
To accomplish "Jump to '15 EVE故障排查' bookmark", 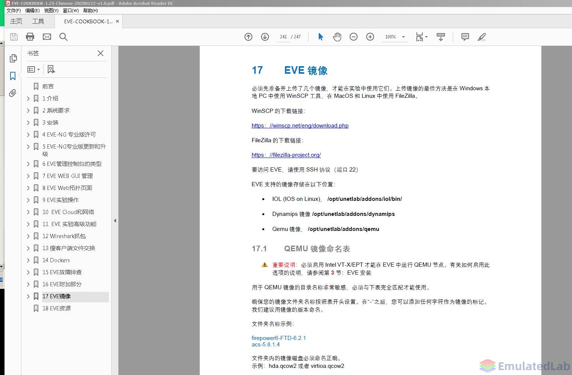I will click(x=62, y=272).
